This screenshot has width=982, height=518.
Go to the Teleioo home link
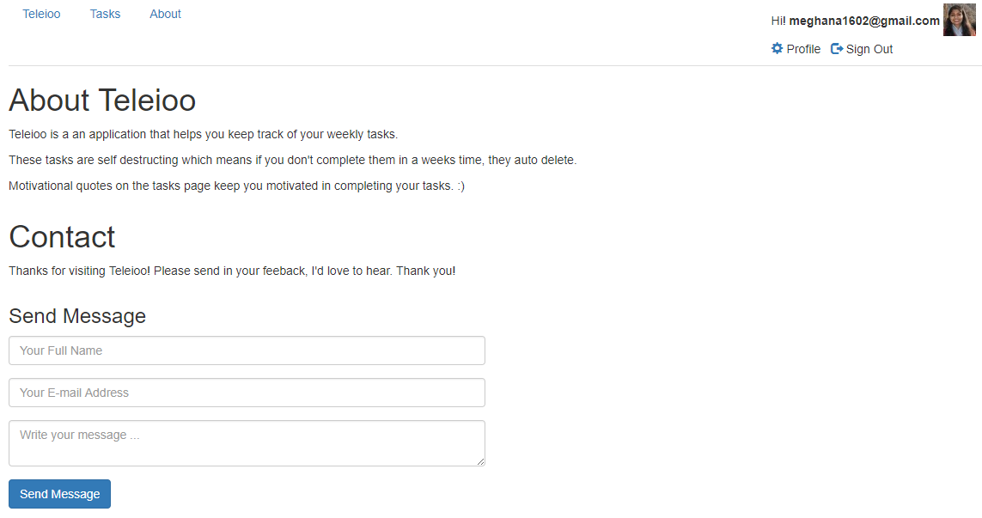[41, 14]
